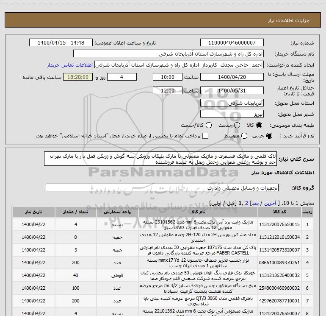Go to the آخرین page link

click(x=270, y=203)
